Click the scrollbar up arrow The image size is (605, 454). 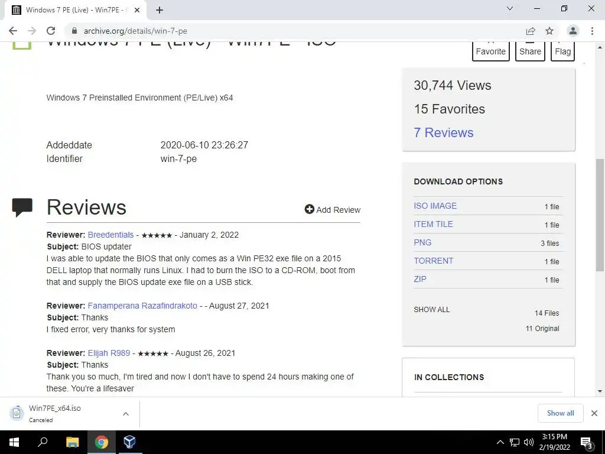[600, 47]
